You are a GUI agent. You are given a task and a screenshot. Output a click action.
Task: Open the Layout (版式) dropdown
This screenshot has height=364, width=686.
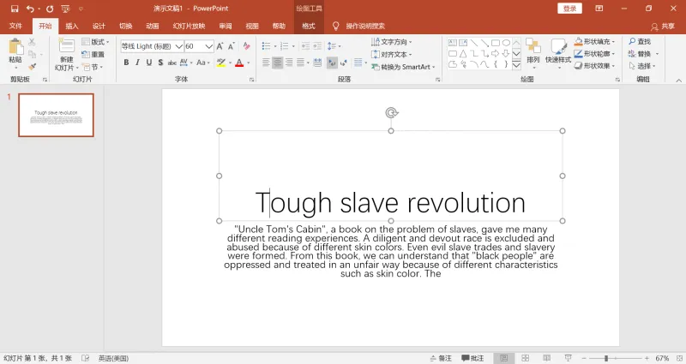pos(95,42)
